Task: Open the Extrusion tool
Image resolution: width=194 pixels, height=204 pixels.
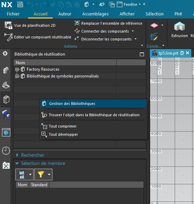Action: coord(180,30)
